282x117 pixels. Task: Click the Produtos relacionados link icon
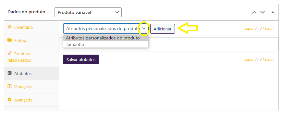9,54
